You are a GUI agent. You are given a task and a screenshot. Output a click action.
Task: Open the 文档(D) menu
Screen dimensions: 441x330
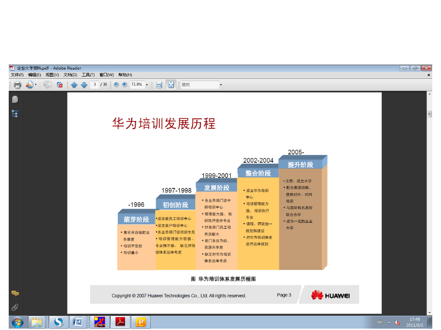point(70,75)
